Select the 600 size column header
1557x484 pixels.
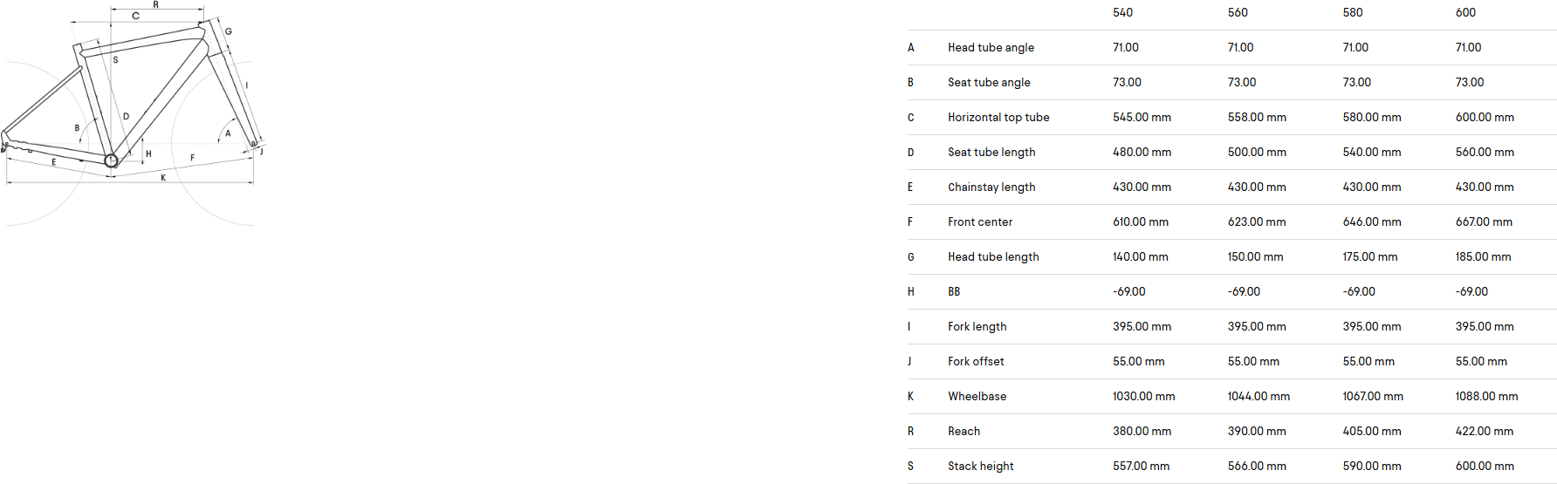point(1465,12)
